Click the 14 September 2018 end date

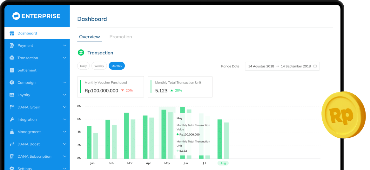pos(296,66)
